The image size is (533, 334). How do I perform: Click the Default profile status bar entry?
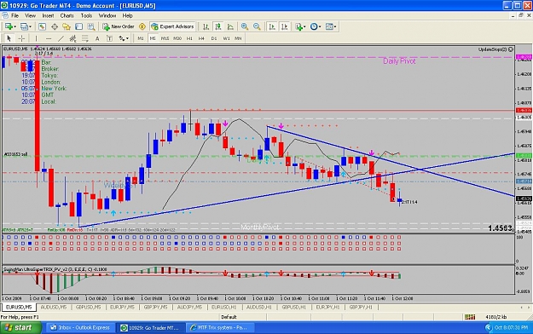click(x=229, y=317)
